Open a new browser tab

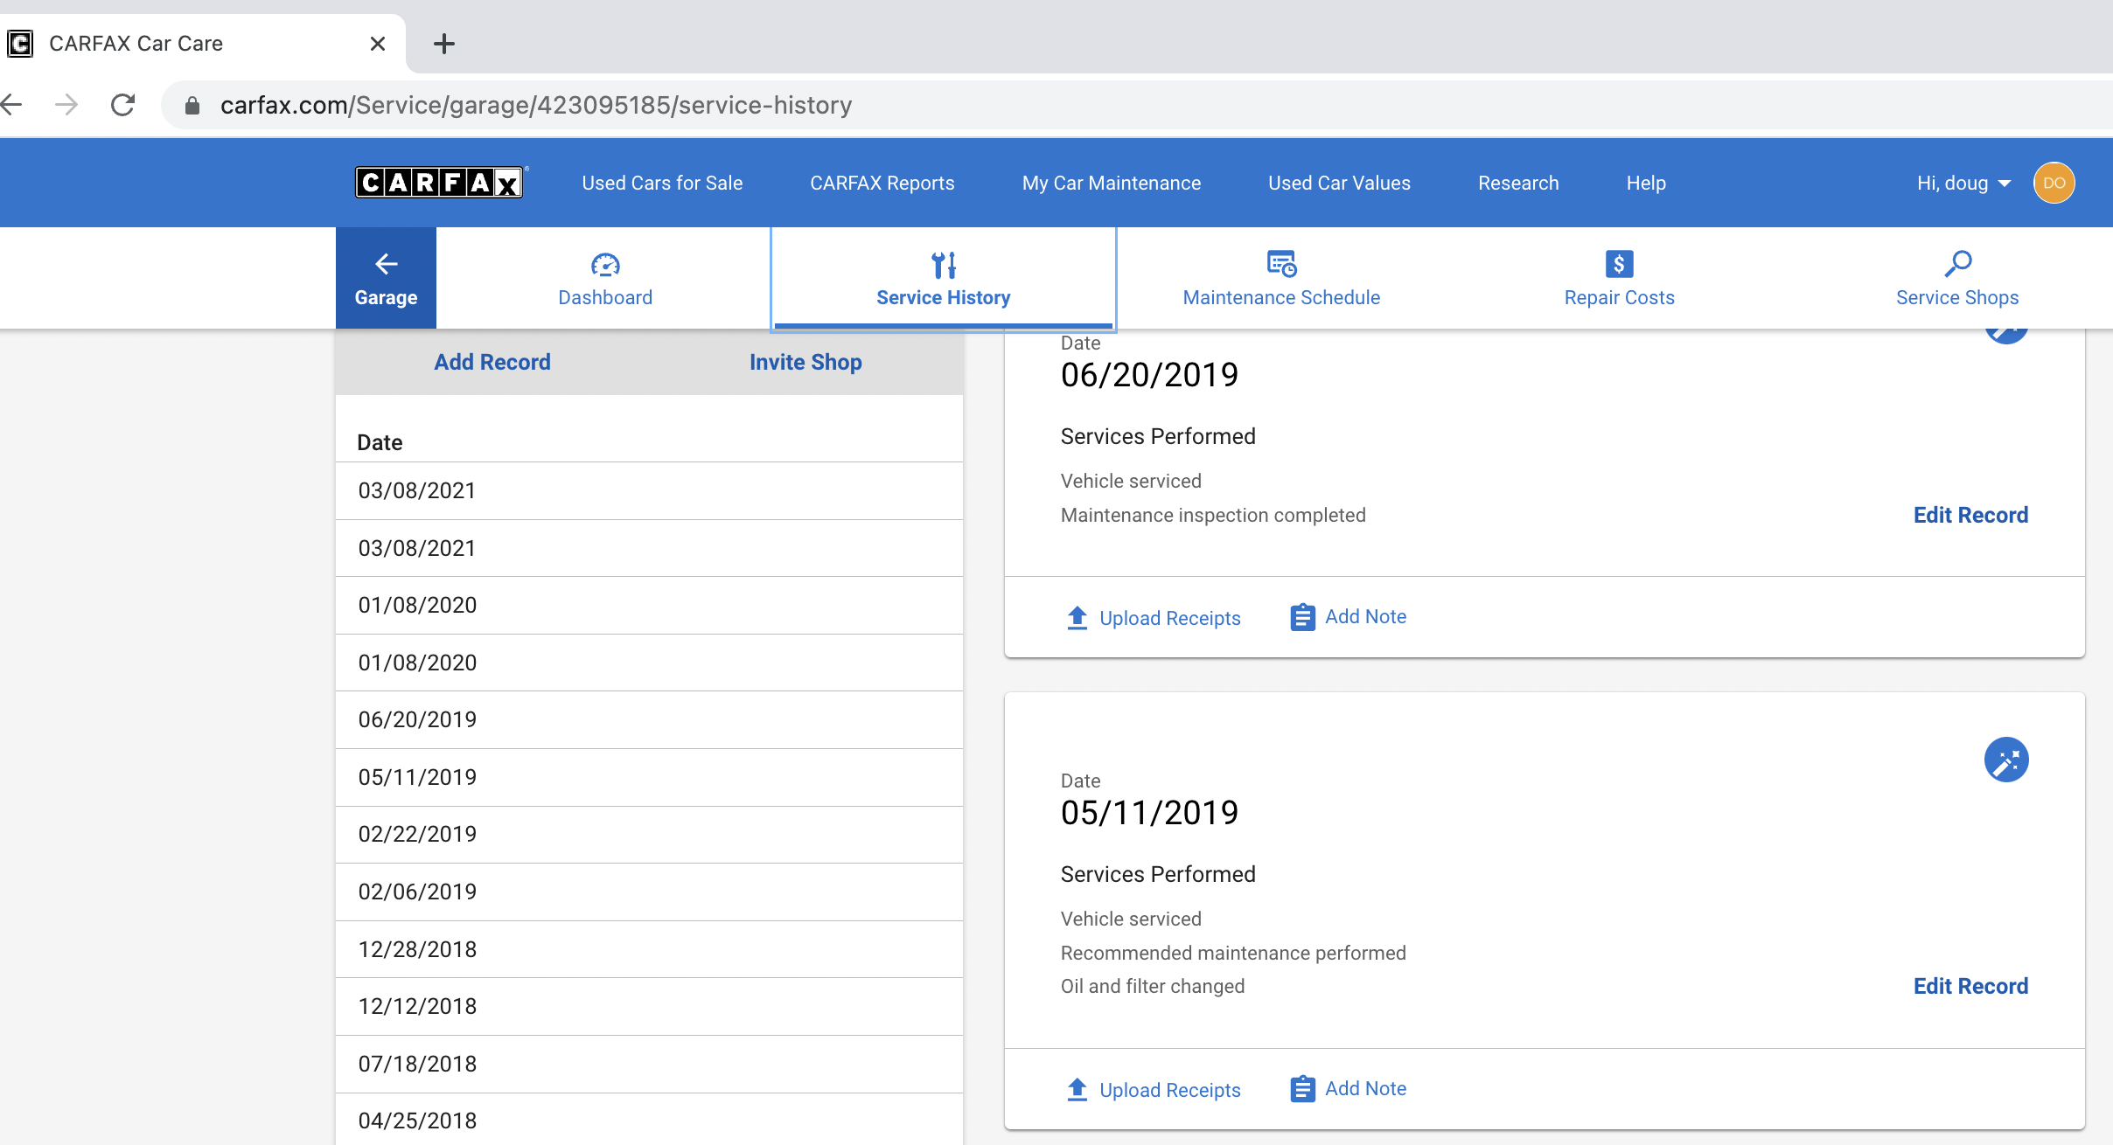click(444, 44)
